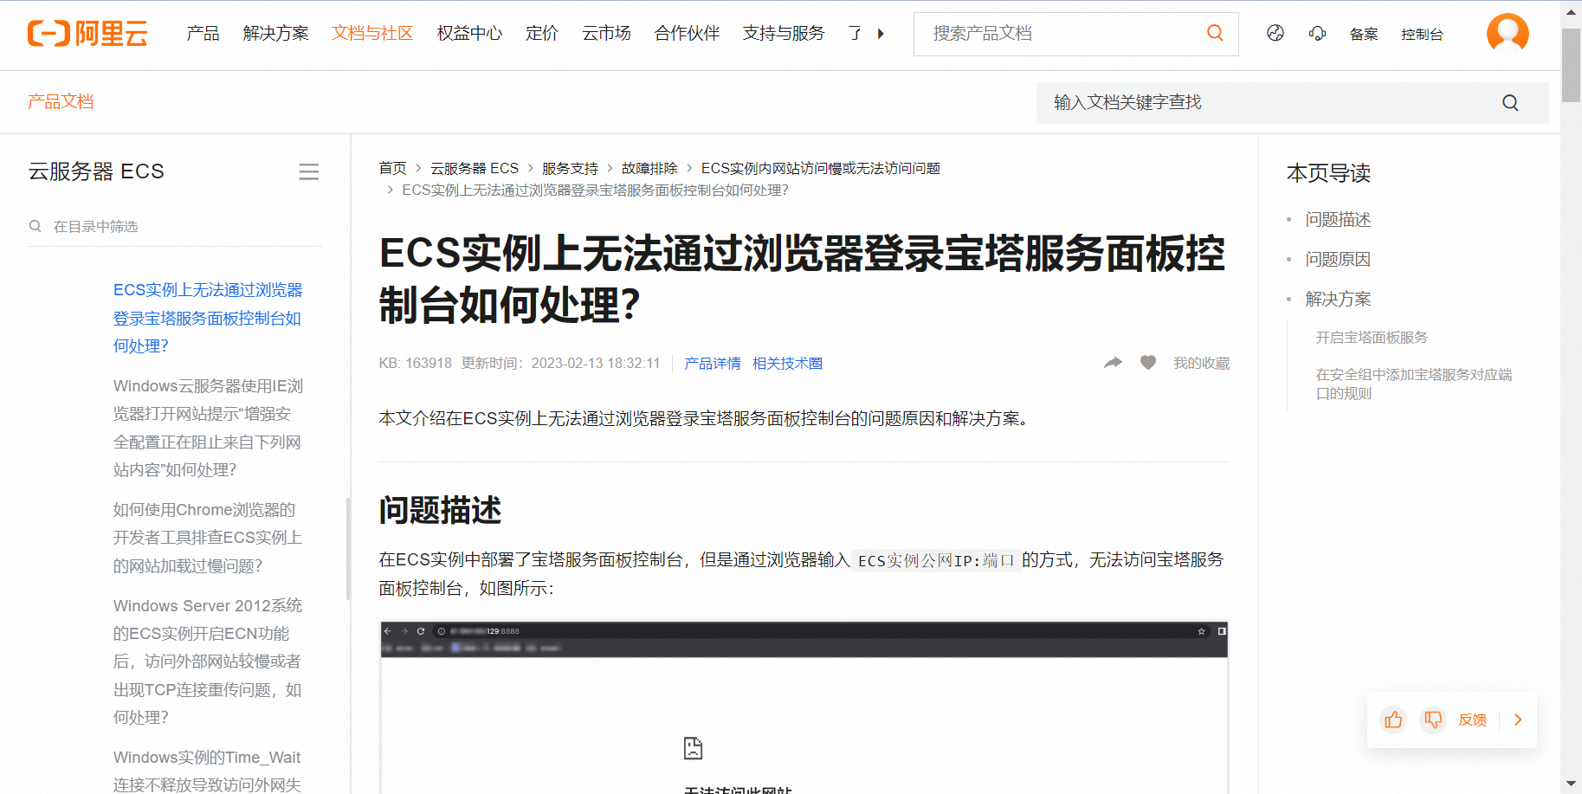Jump to 在安全组中添加宝塔服务对应端口的规则 subsection
This screenshot has width=1582, height=794.
(x=1414, y=384)
